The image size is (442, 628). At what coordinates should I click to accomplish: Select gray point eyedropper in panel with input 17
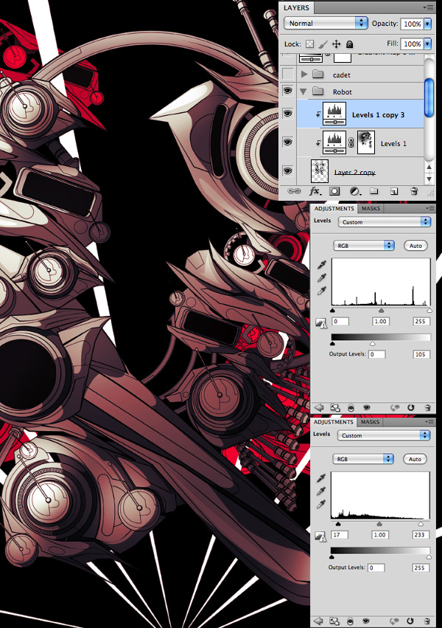[x=321, y=491]
